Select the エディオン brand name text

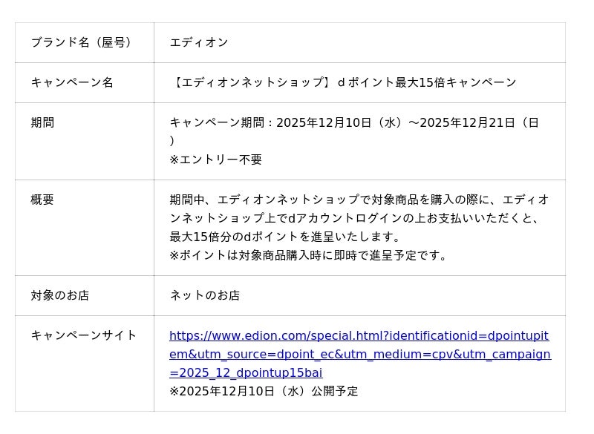pos(199,42)
